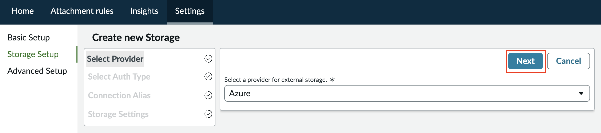Open Basic Setup in sidebar
601x133 pixels.
click(29, 38)
